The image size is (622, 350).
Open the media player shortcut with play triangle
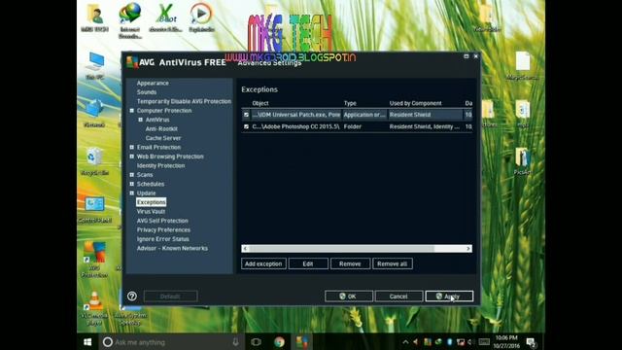coord(201,17)
